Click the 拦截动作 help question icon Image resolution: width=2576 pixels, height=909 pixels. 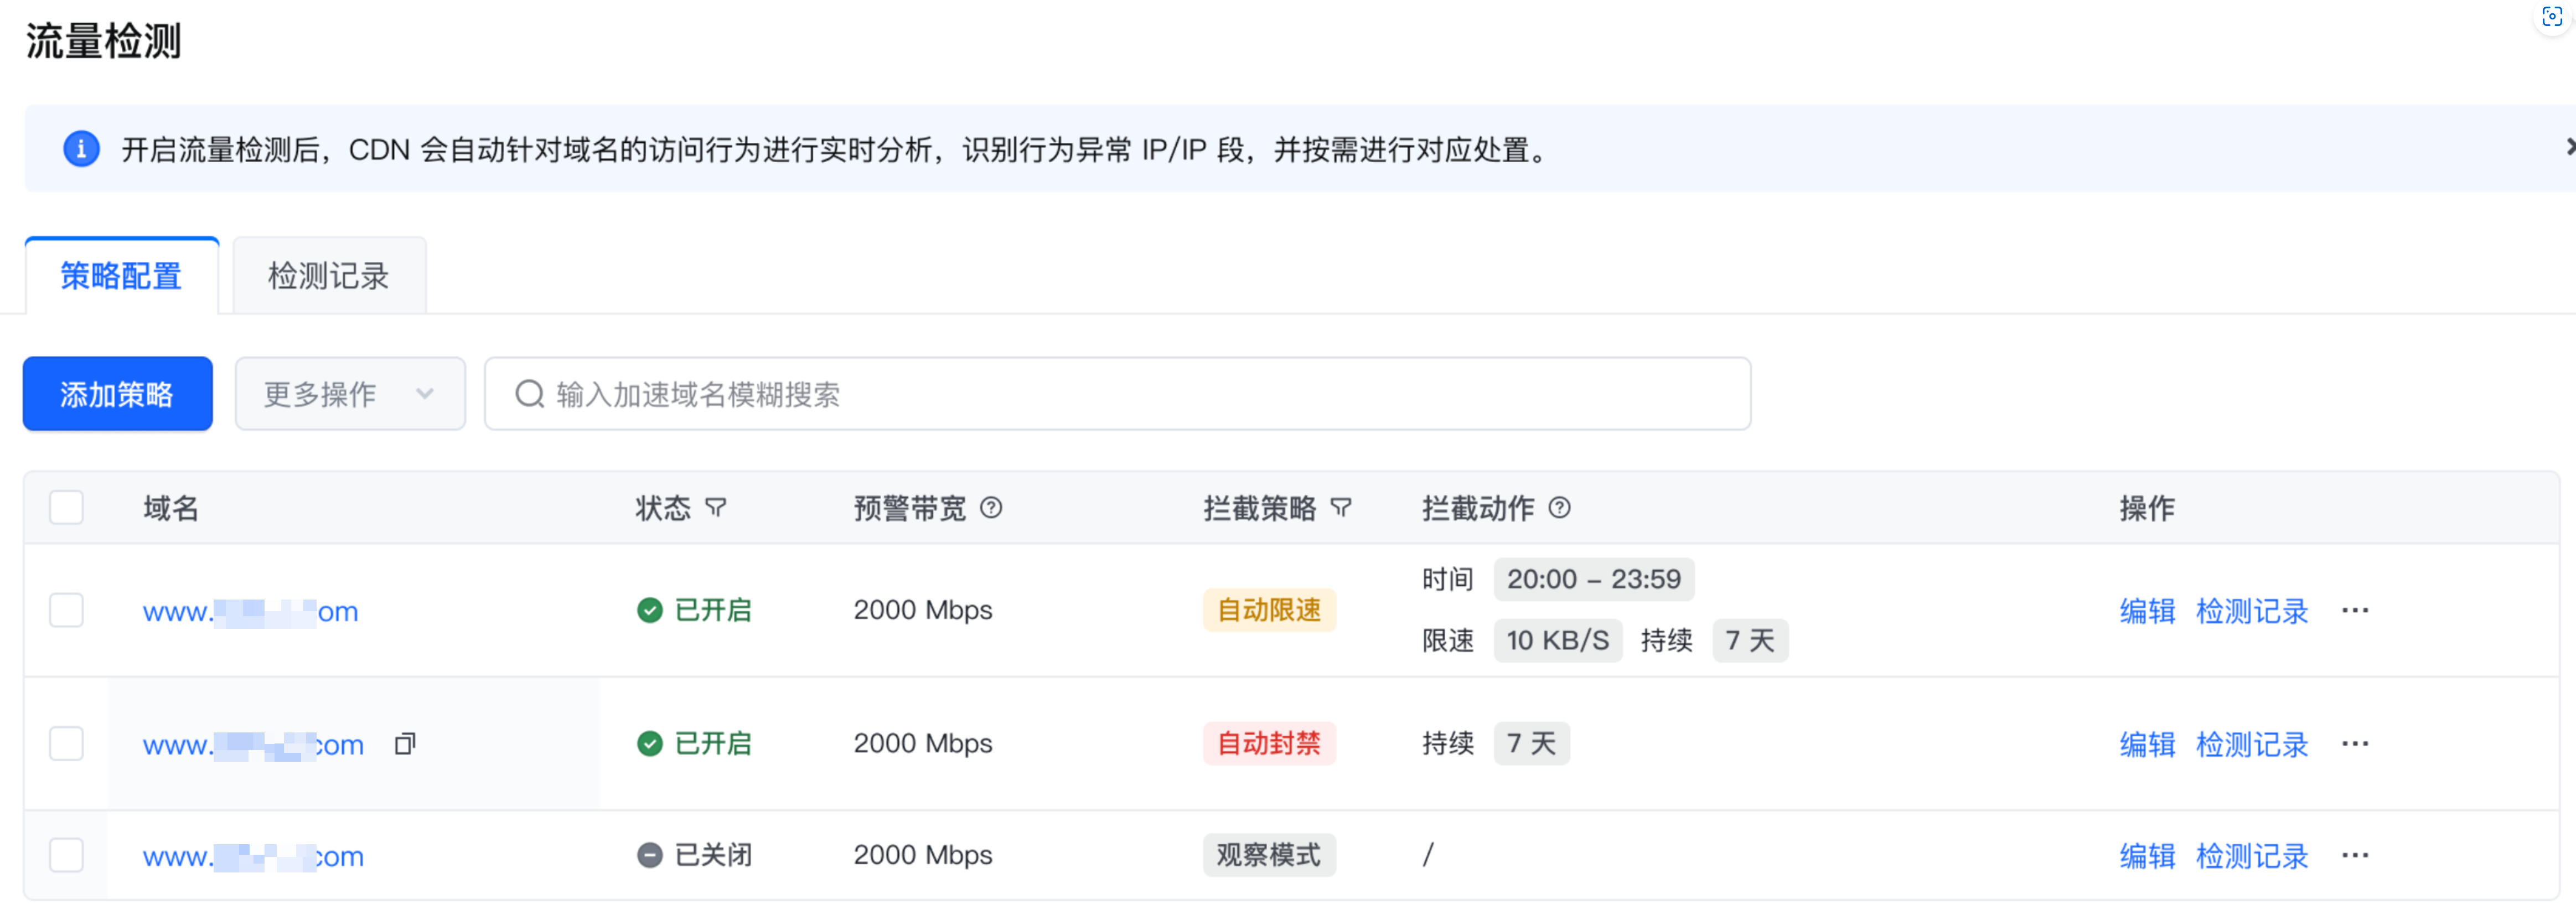pos(1559,508)
